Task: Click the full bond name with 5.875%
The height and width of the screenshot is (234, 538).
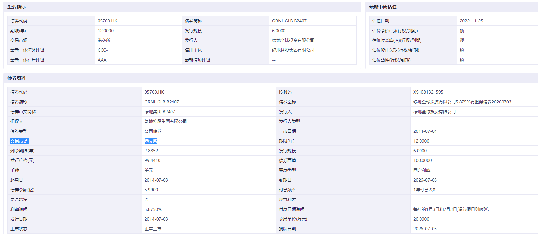Action: pyautogui.click(x=462, y=102)
